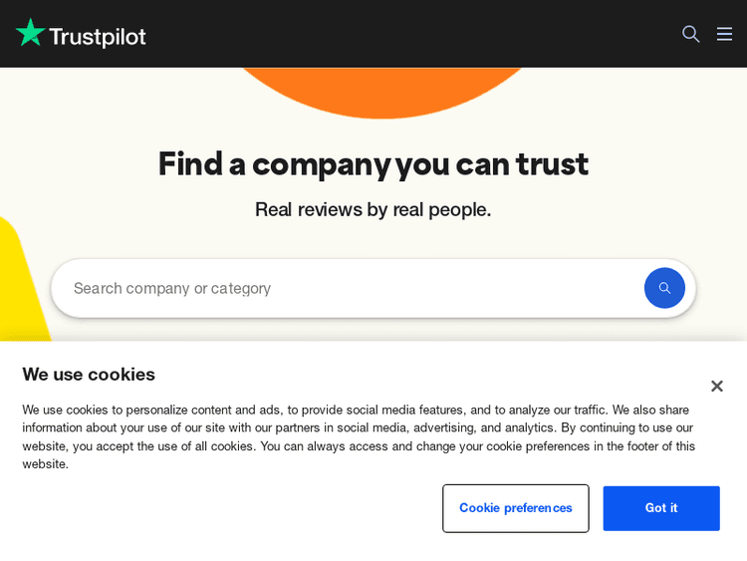
Task: Select the 'Real reviews by real people.' subheading
Action: pos(373,209)
